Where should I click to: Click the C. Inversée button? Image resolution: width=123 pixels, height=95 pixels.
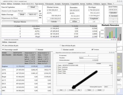(x=113, y=16)
